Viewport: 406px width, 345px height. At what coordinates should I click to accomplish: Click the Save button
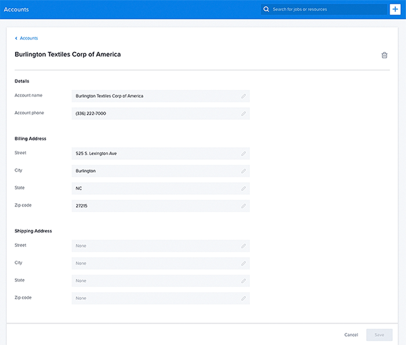379,335
